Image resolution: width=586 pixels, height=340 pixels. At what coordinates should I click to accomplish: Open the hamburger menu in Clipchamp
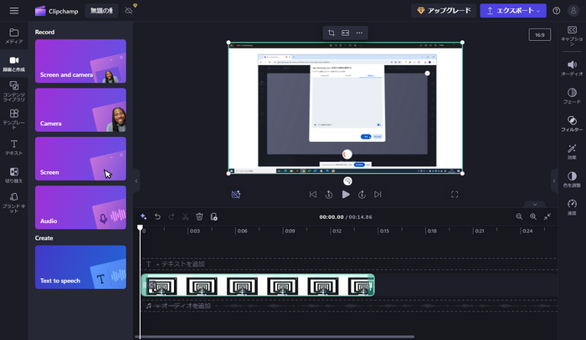click(x=13, y=11)
